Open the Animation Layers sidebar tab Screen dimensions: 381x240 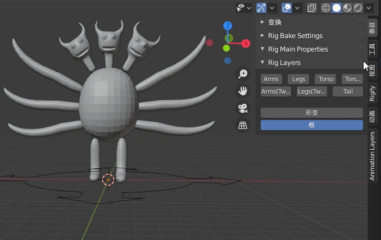[x=372, y=156]
